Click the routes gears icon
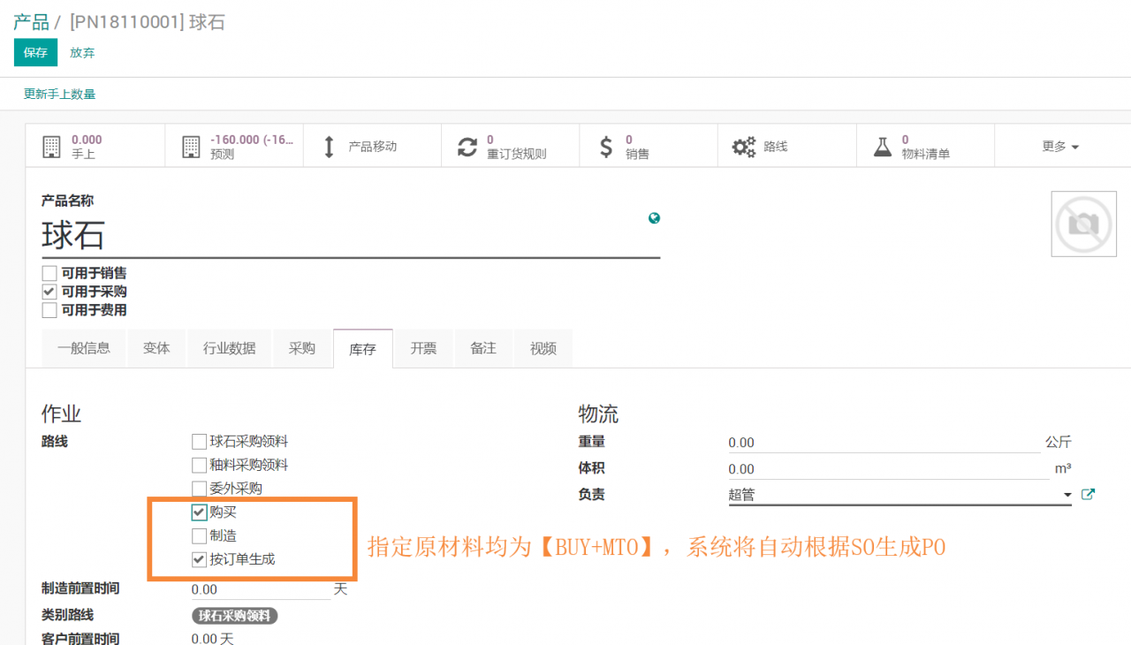This screenshot has height=645, width=1131. [x=744, y=147]
